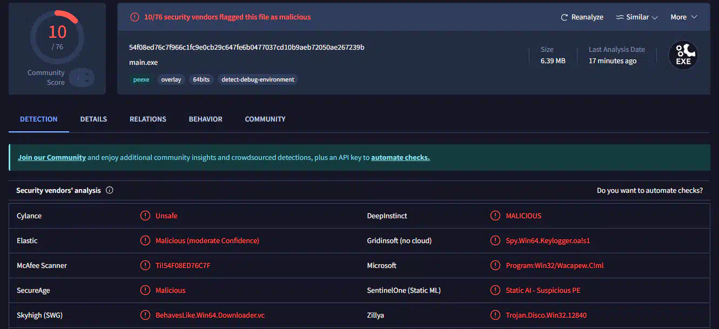Screen dimensions: 719x329
Task: Open the More dropdown menu
Action: coord(684,17)
